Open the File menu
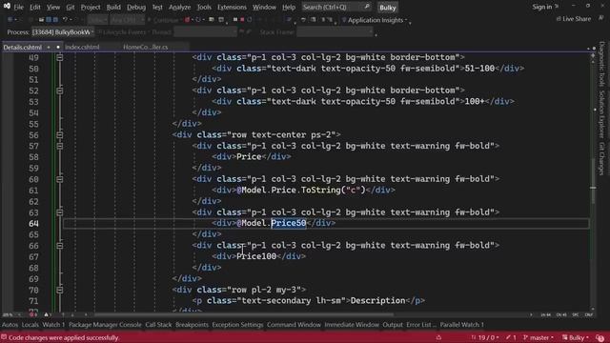The height and width of the screenshot is (343, 610). 18,7
